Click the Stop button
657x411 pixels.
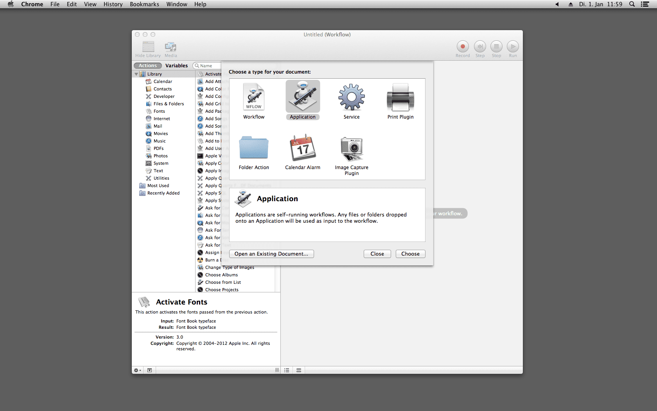pyautogui.click(x=496, y=47)
